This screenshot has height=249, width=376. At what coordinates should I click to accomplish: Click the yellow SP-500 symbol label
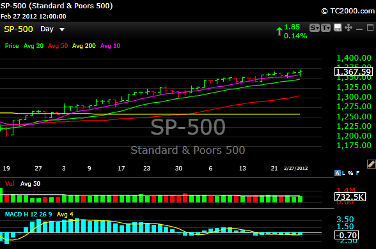pyautogui.click(x=19, y=29)
